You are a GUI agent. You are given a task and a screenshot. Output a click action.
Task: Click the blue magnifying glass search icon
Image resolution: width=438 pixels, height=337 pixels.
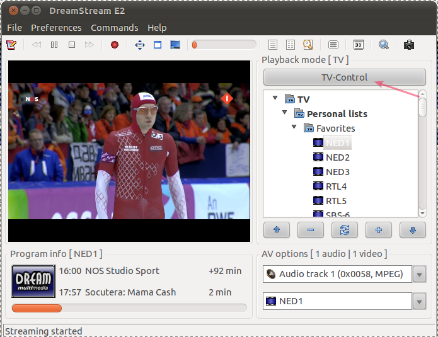(384, 45)
